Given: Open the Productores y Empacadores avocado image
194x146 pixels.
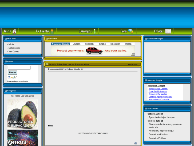Looking at the screenshot, I should 22,114.
